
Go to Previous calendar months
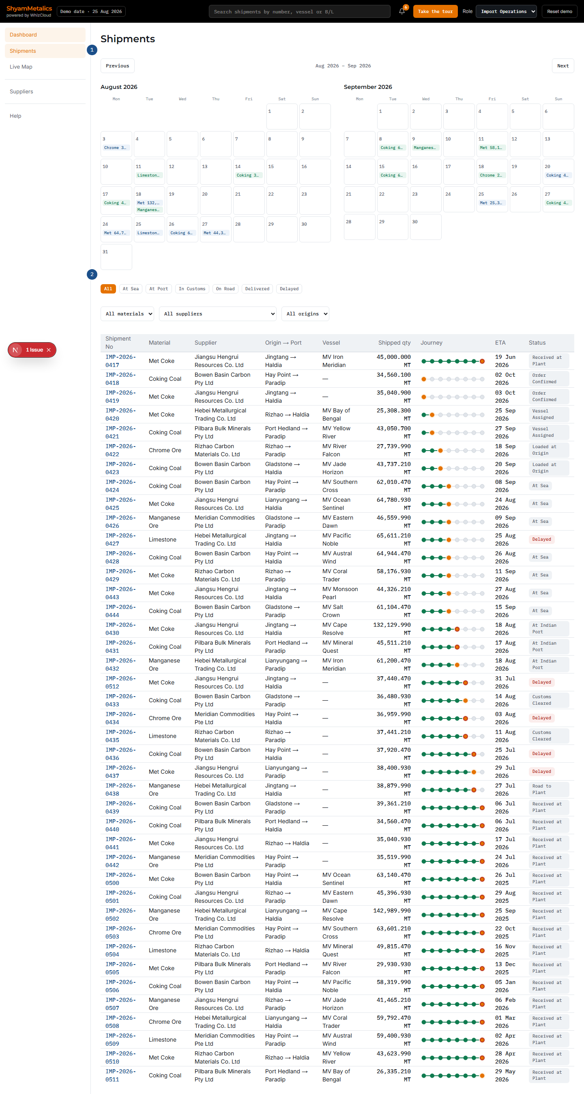(118, 66)
